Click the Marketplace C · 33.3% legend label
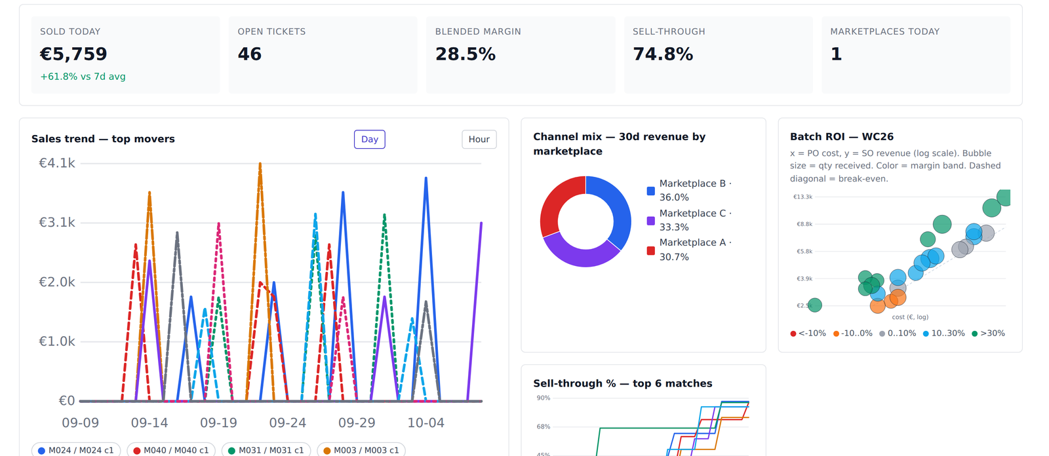This screenshot has height=456, width=1049. (x=696, y=220)
